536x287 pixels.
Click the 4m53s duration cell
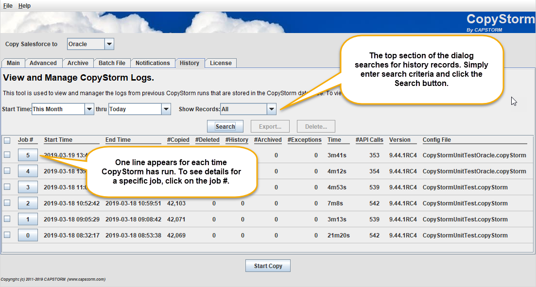point(337,187)
